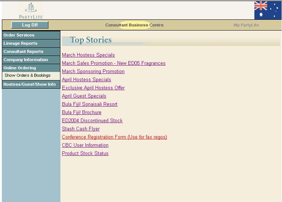282x202 pixels.
Task: Open the red Conference Registration Form link
Action: tap(115, 137)
